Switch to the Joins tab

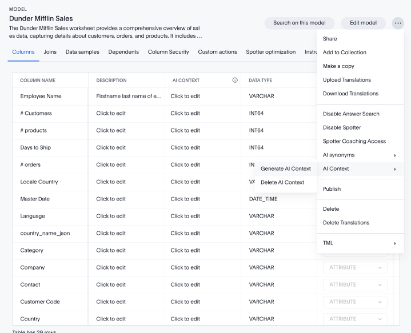pyautogui.click(x=50, y=52)
